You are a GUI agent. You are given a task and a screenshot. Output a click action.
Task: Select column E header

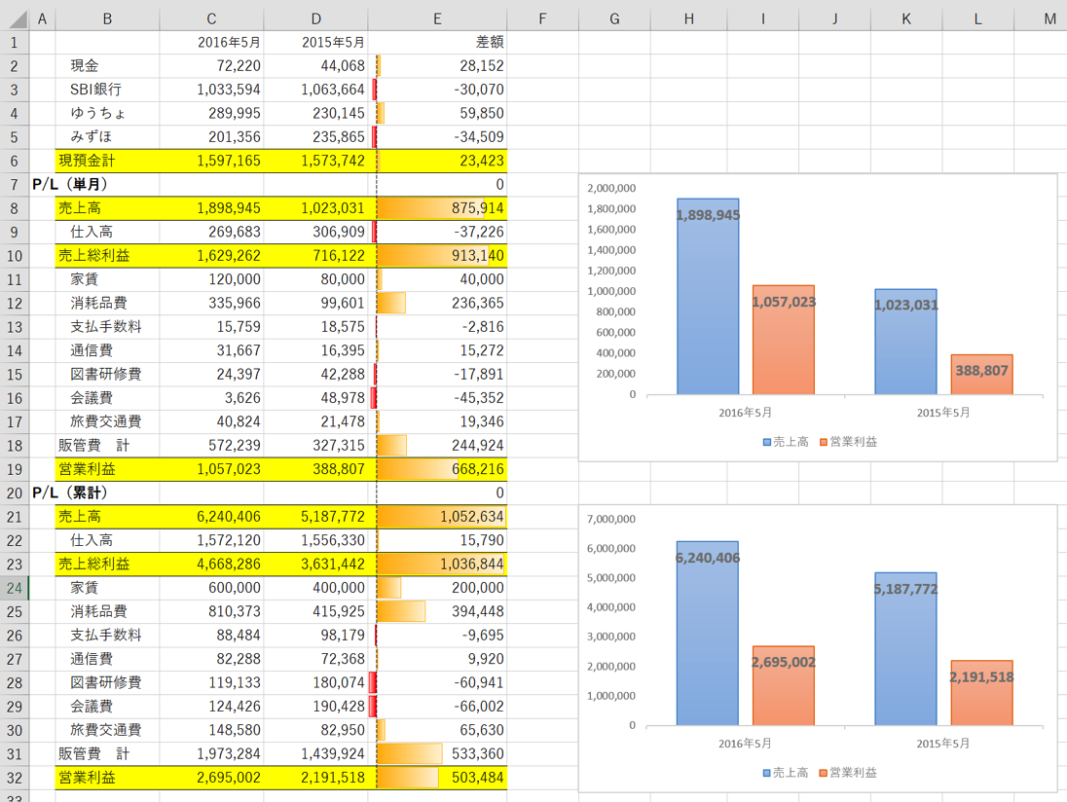(437, 19)
